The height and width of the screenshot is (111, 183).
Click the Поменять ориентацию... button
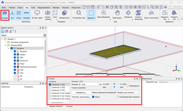[81, 97]
